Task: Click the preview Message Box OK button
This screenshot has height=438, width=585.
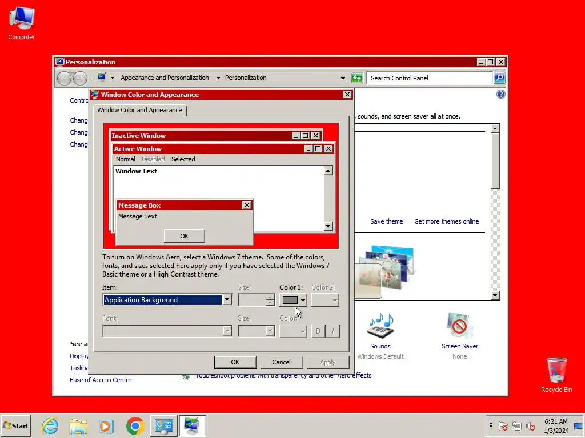Action: tap(185, 236)
